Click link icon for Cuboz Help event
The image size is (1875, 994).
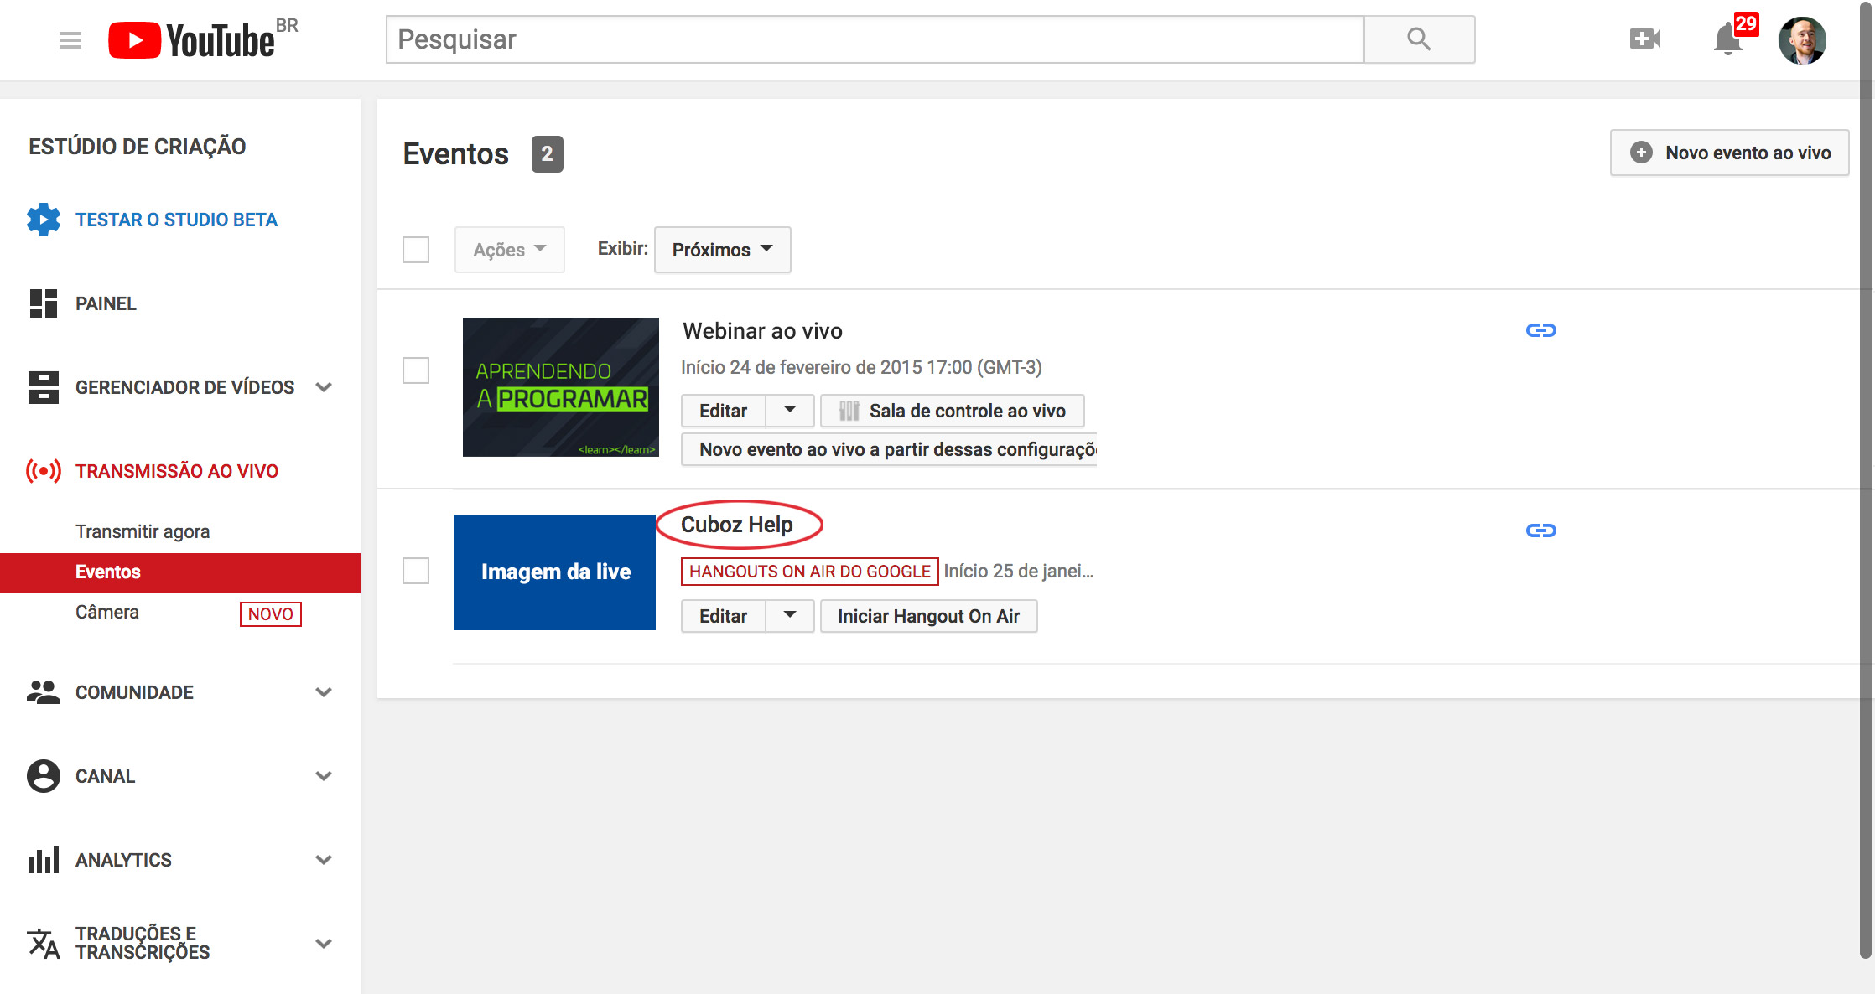(x=1540, y=531)
